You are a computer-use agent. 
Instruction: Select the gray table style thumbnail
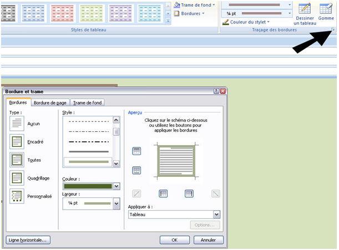point(8,13)
